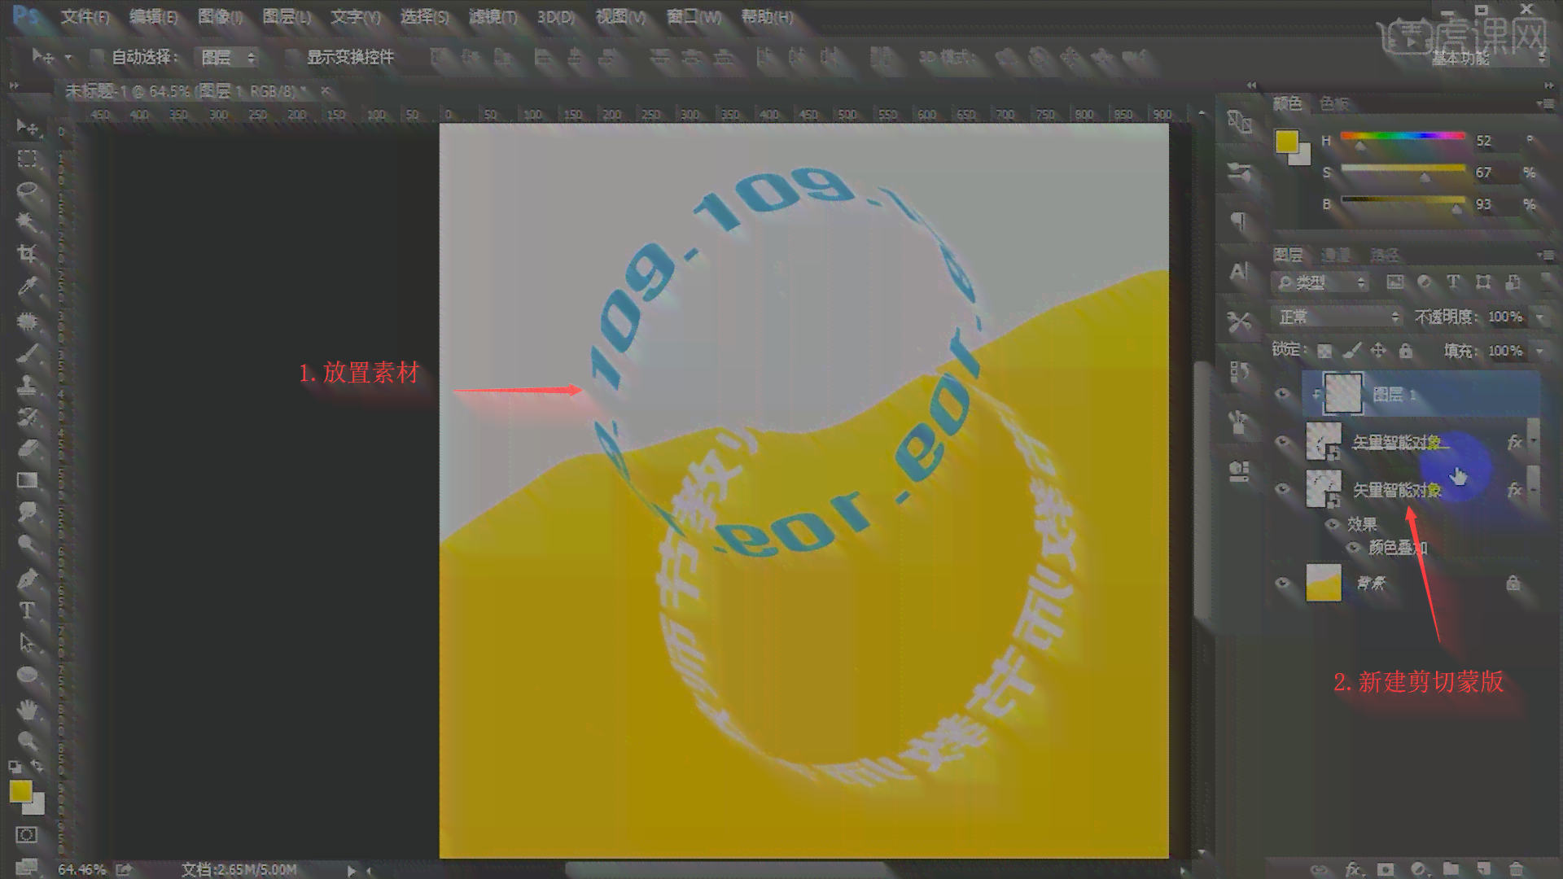Lock transparent pixels

[x=1325, y=351]
